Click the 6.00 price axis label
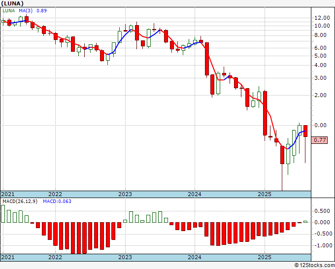This screenshot has width=335, height=269. tap(320, 48)
